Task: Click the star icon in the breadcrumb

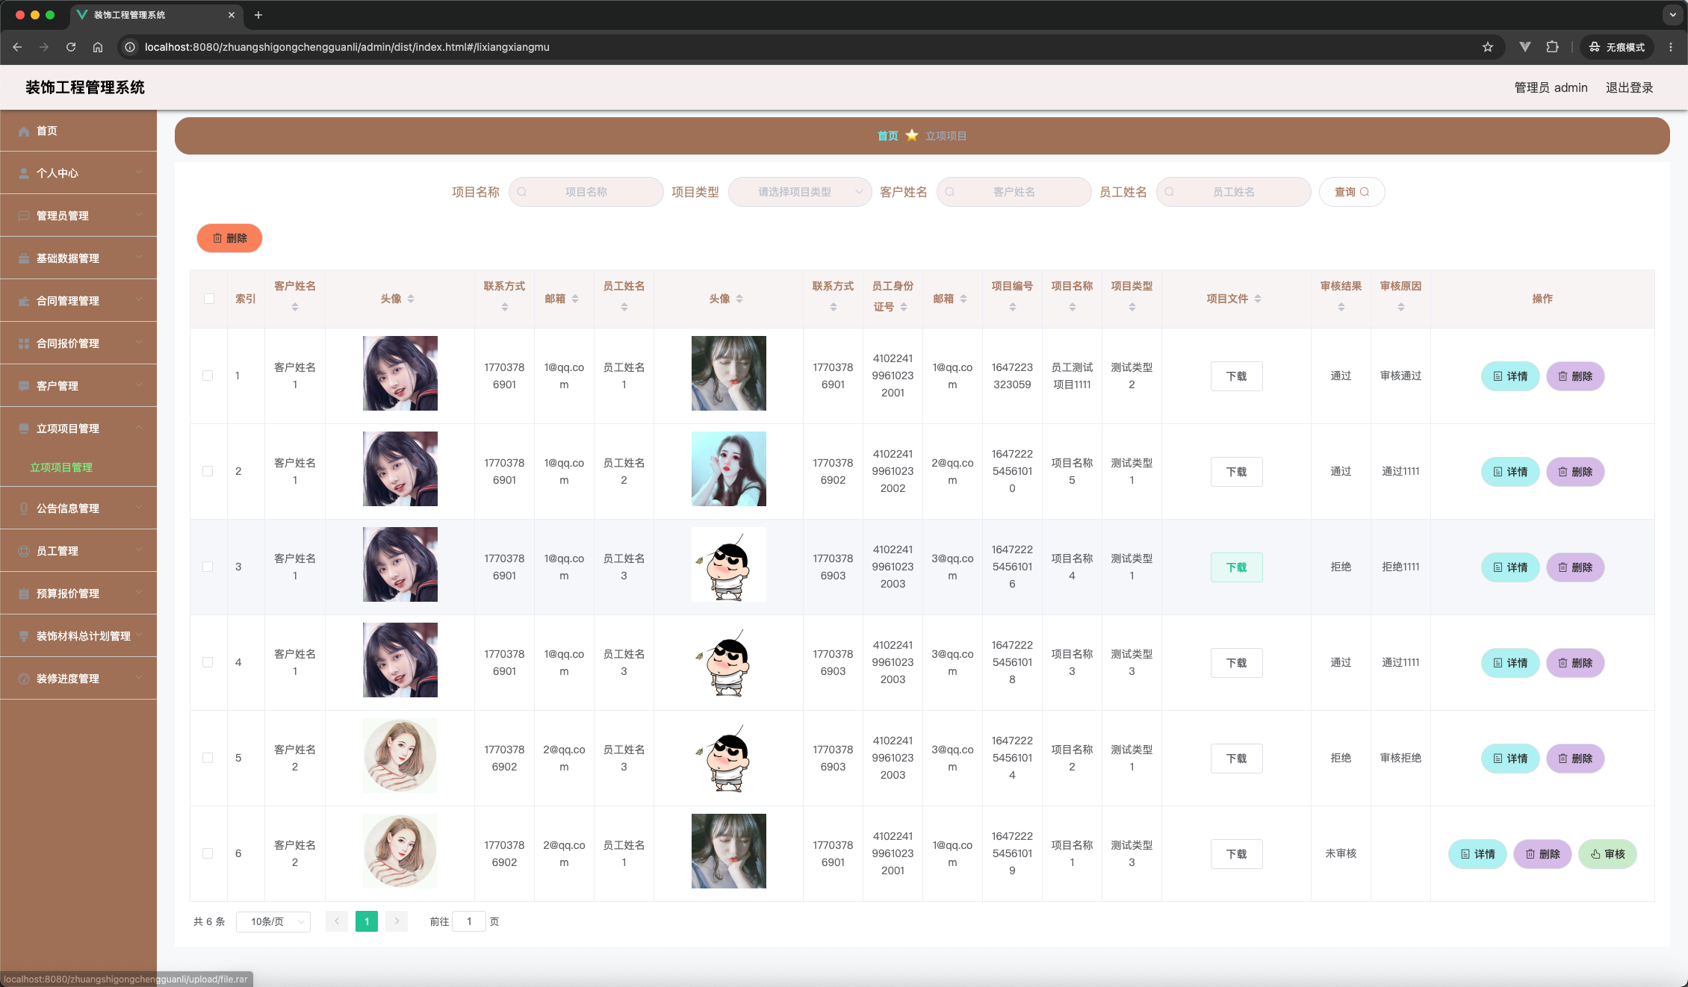Action: 912,136
